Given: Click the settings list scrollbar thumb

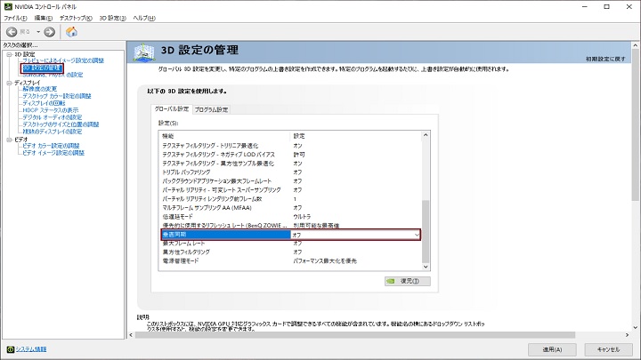Looking at the screenshot, I should tap(426, 231).
